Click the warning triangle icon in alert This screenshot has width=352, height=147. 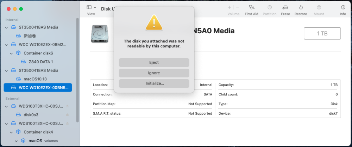154,23
